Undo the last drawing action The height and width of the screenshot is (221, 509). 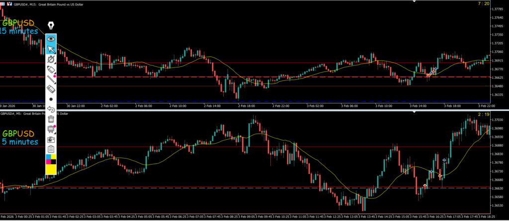[x=51, y=109]
